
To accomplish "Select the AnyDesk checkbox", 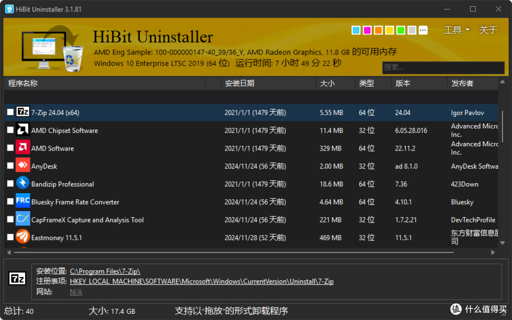I will click(x=10, y=166).
